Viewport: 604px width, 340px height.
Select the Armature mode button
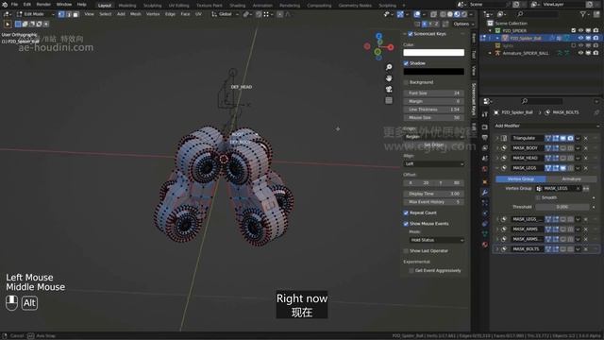tap(571, 178)
